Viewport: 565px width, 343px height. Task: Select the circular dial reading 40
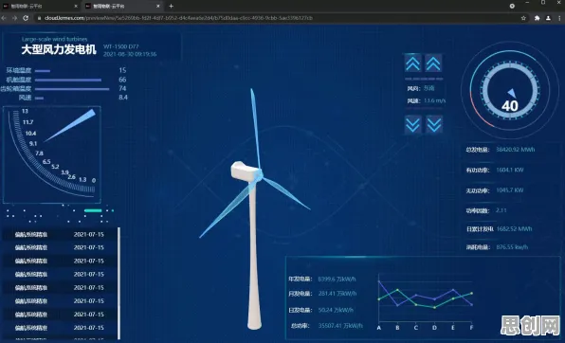510,90
